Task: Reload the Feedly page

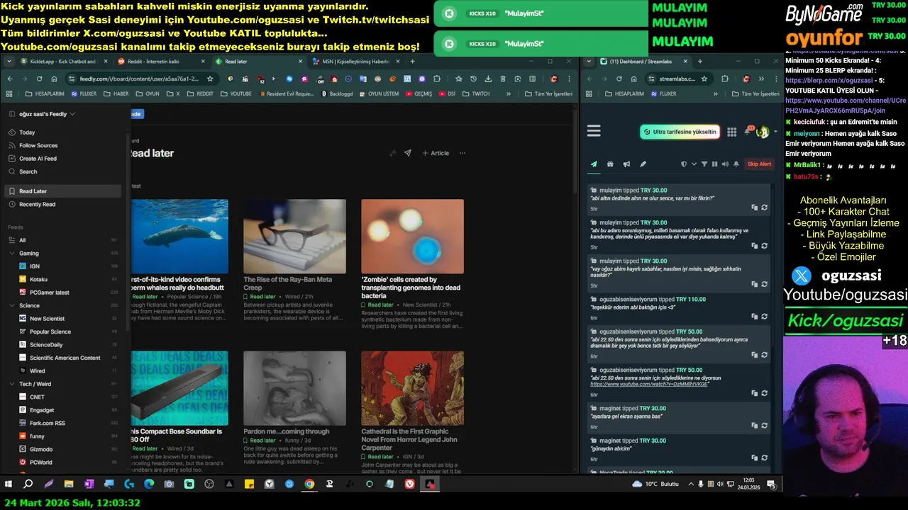Action: coord(39,79)
